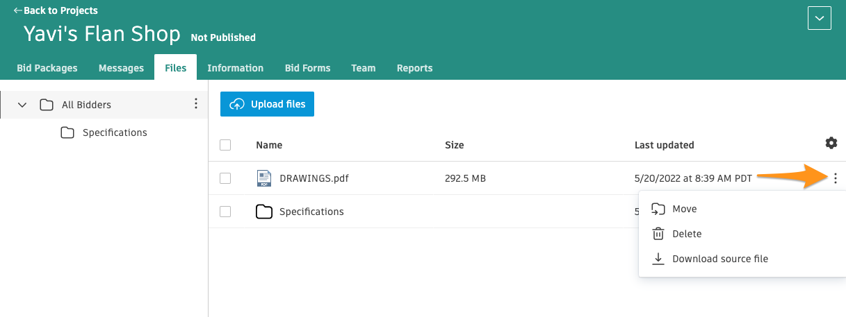The width and height of the screenshot is (846, 317).
Task: Collapse the All Bidders folder tree
Action: click(x=22, y=105)
